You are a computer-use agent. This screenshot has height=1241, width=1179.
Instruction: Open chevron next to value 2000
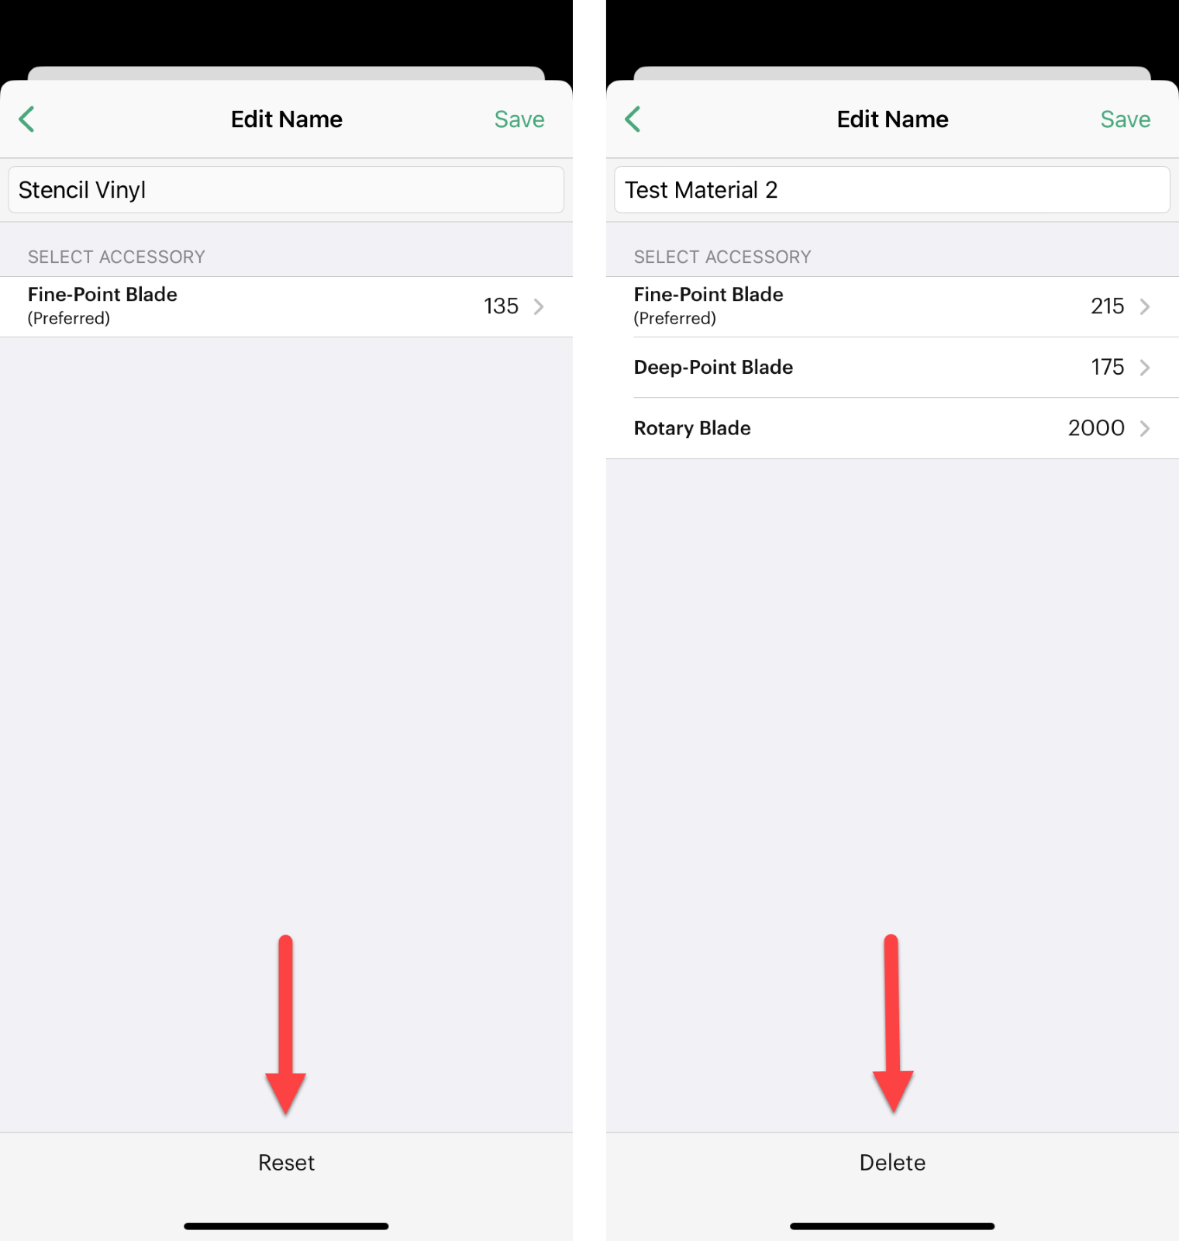point(1145,428)
